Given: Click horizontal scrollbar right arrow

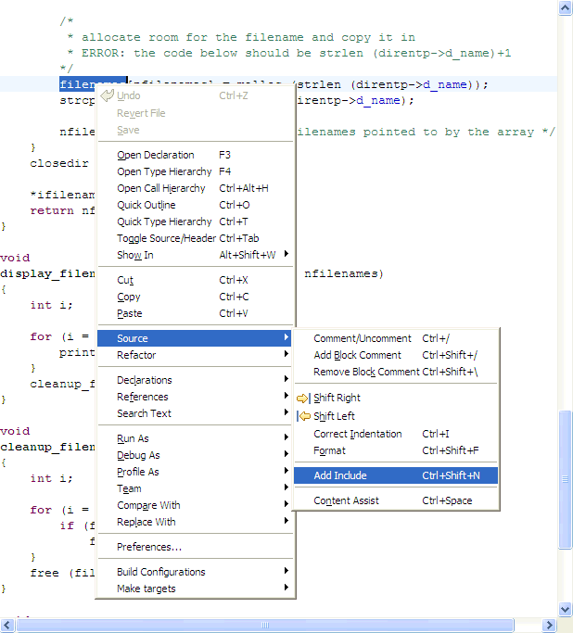Looking at the screenshot, I should pyautogui.click(x=549, y=625).
